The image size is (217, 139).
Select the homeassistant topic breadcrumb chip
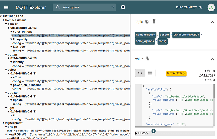coord(146,35)
